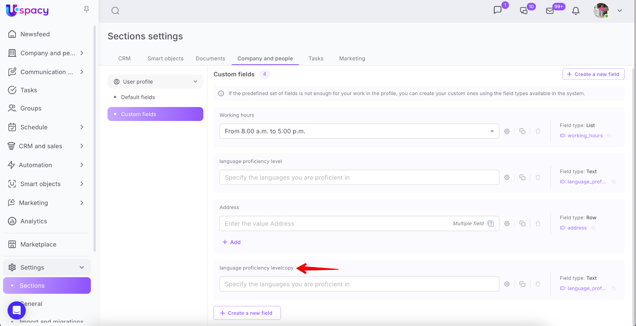Click top Create a new field button
Viewport: 636px width, 326px height.
593,74
